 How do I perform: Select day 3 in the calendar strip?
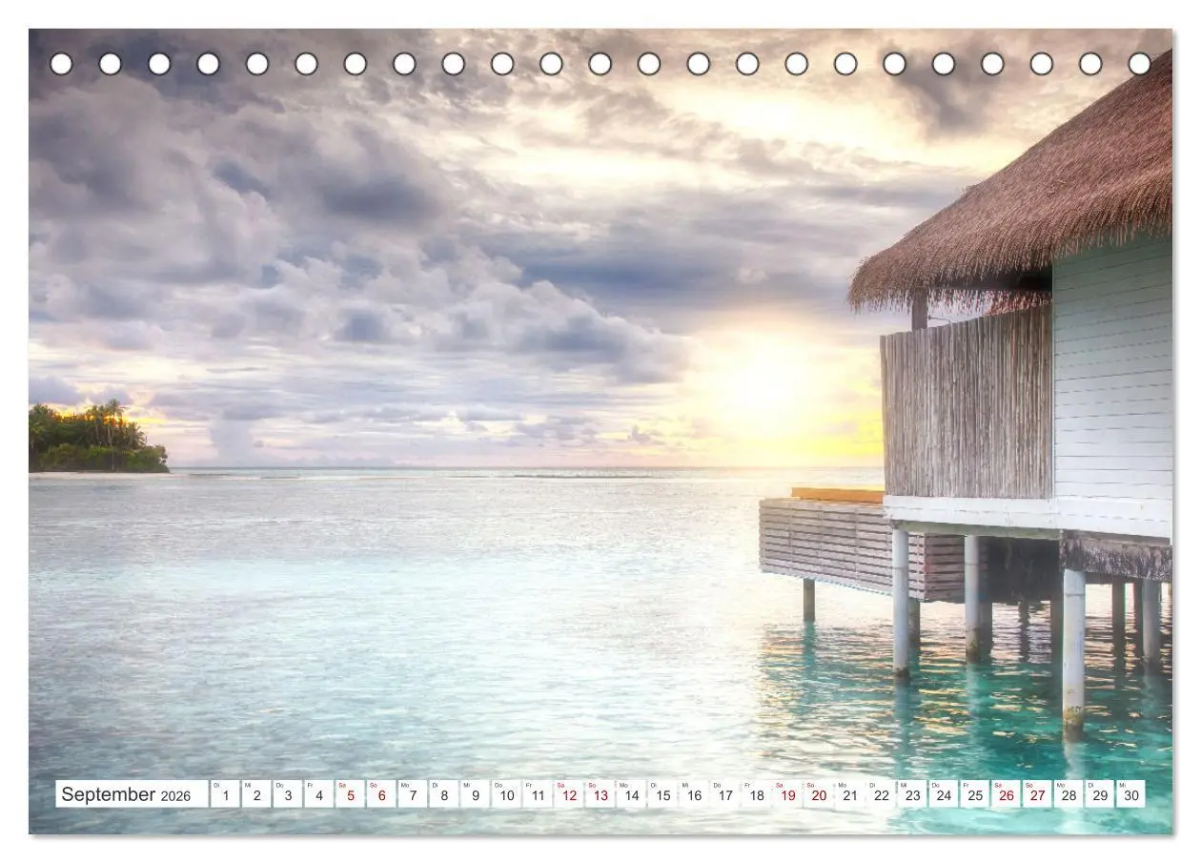(288, 793)
